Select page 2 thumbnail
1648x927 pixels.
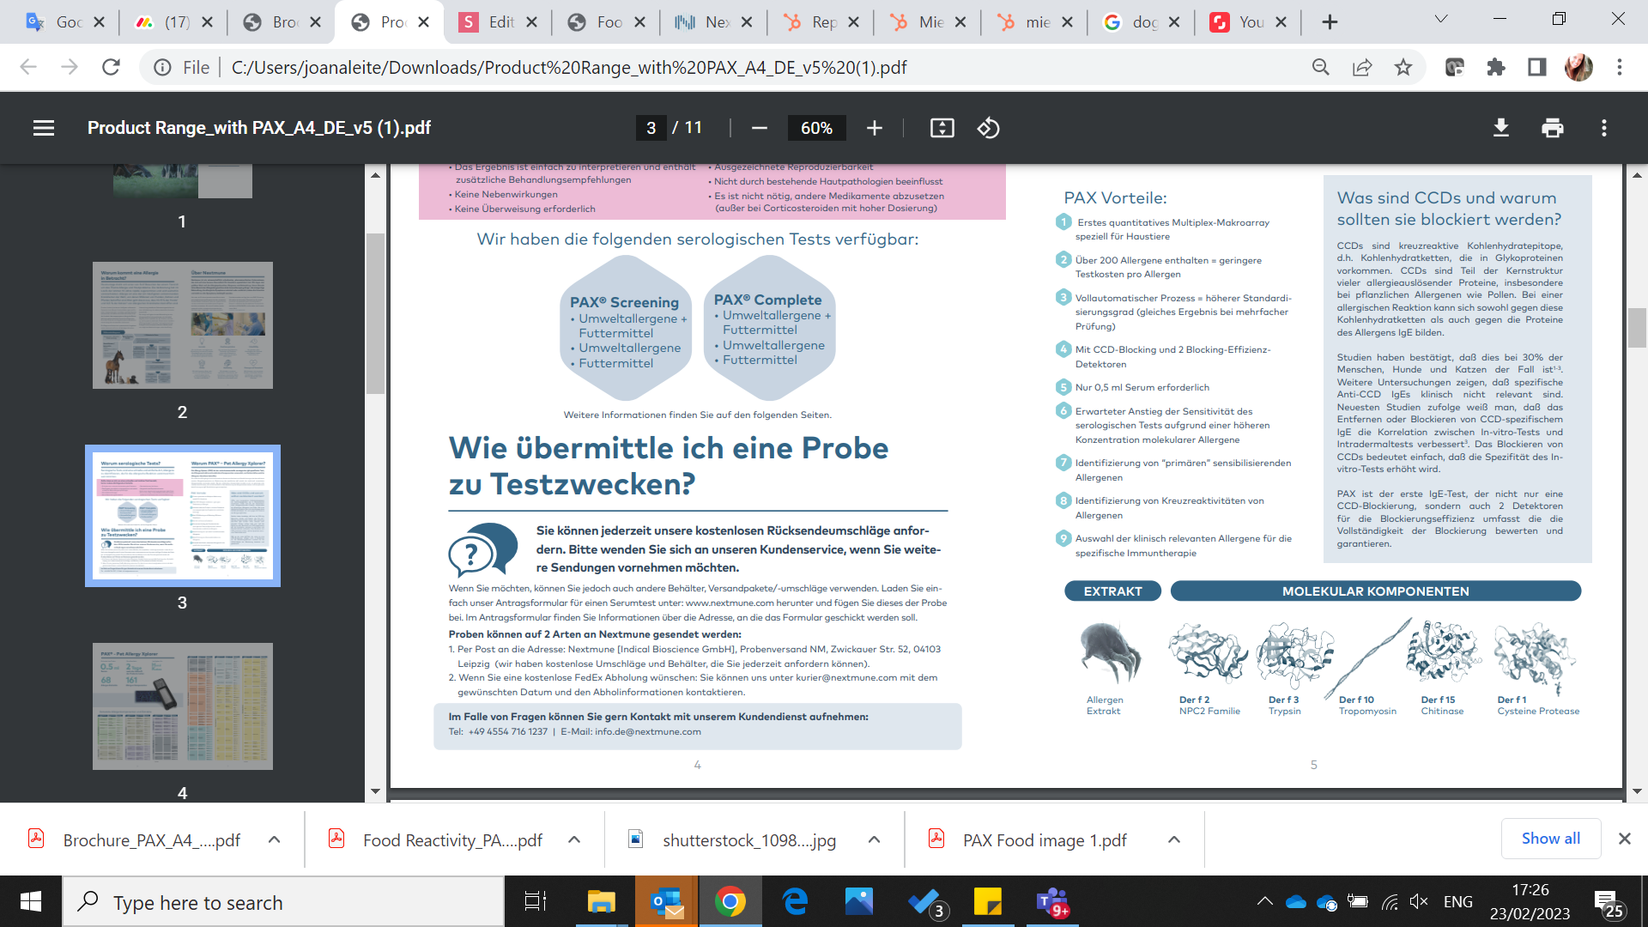click(x=182, y=325)
